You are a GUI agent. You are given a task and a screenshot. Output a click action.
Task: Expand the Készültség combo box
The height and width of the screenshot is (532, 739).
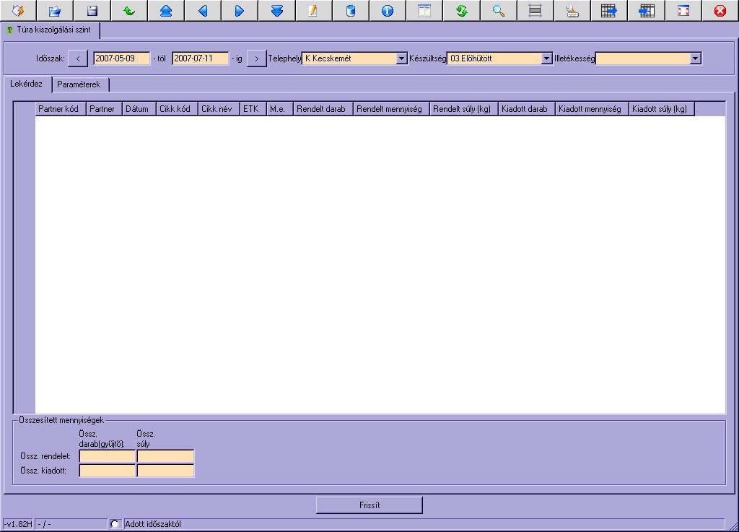click(547, 58)
